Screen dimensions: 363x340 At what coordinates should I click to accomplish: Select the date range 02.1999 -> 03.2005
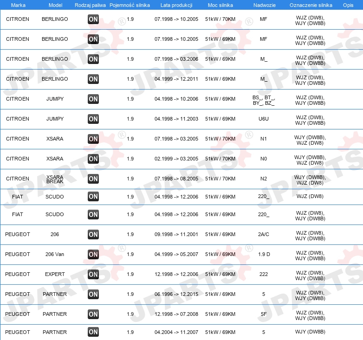coord(176,159)
